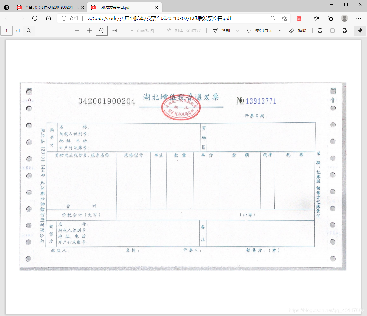Select the 1.纸质发票空白.pdf tab
The image size is (367, 316).
pyautogui.click(x=124, y=7)
